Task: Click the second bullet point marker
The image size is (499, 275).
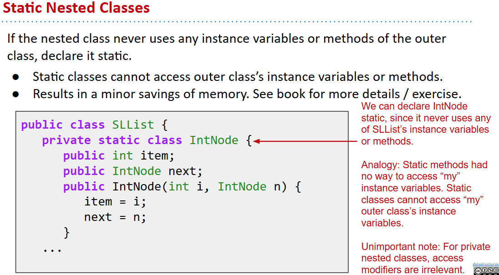Action: [16, 95]
